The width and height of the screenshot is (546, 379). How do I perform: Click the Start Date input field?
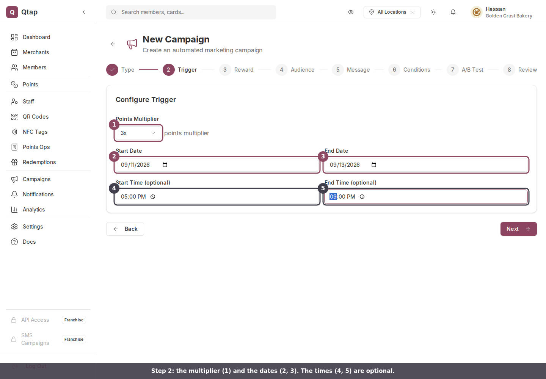point(217,165)
